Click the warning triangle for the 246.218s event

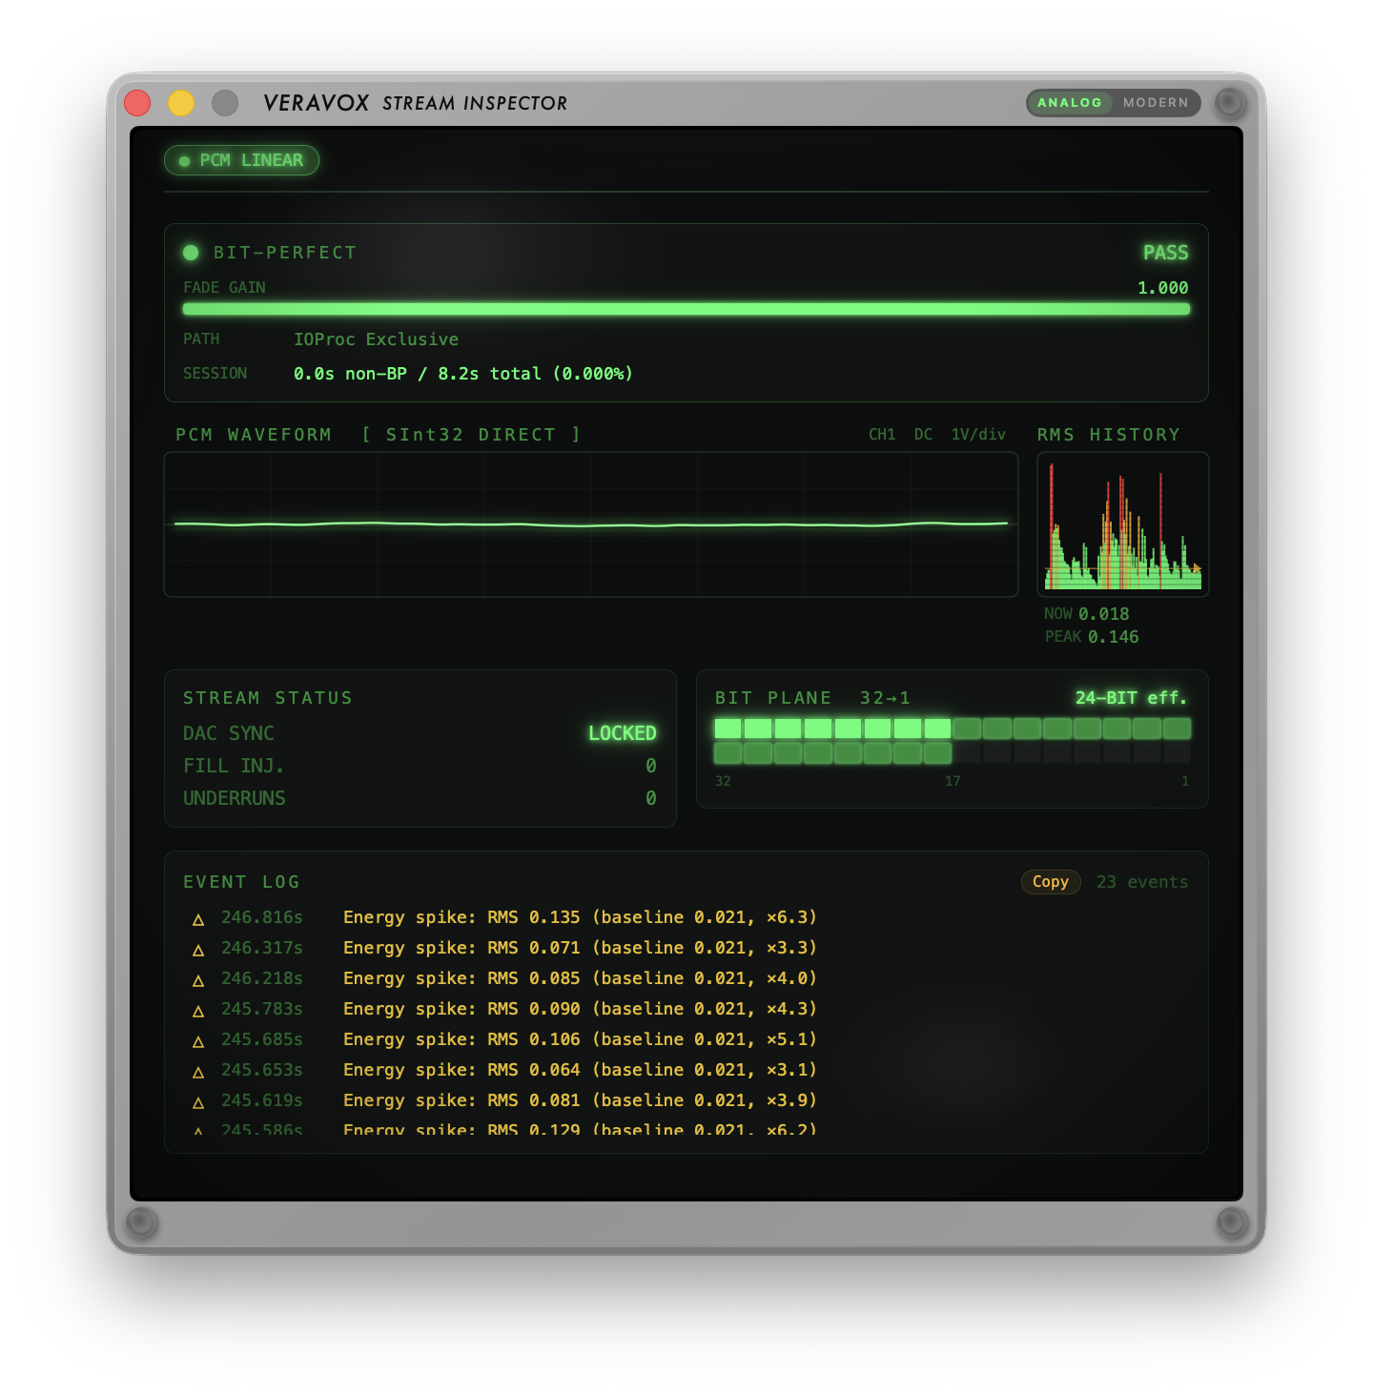click(198, 980)
